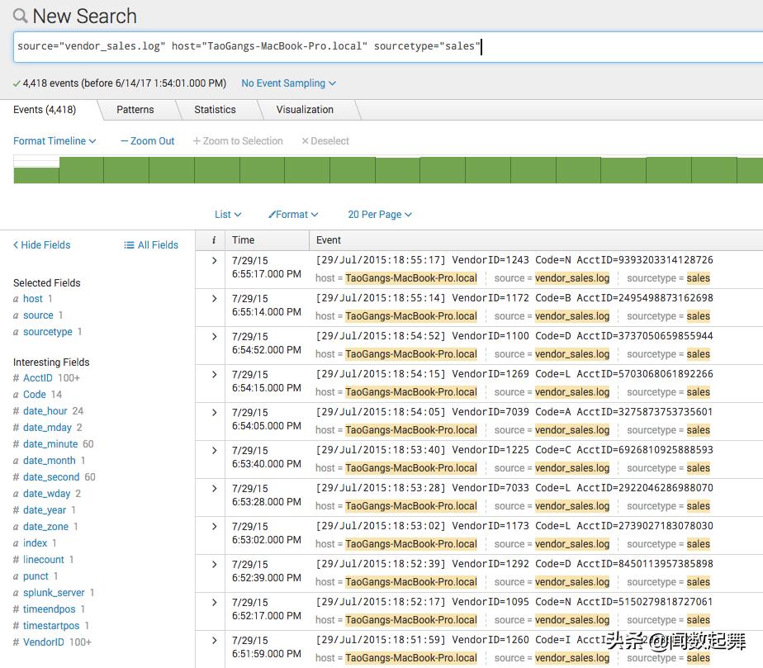Screen dimensions: 763x668
Task: Expand the 6:54:05.000 PM event row
Action: point(214,412)
